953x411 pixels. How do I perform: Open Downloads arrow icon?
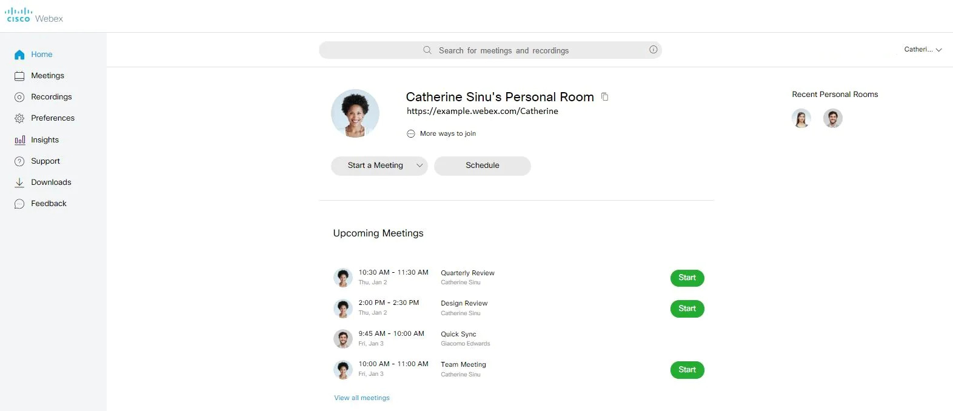point(19,182)
